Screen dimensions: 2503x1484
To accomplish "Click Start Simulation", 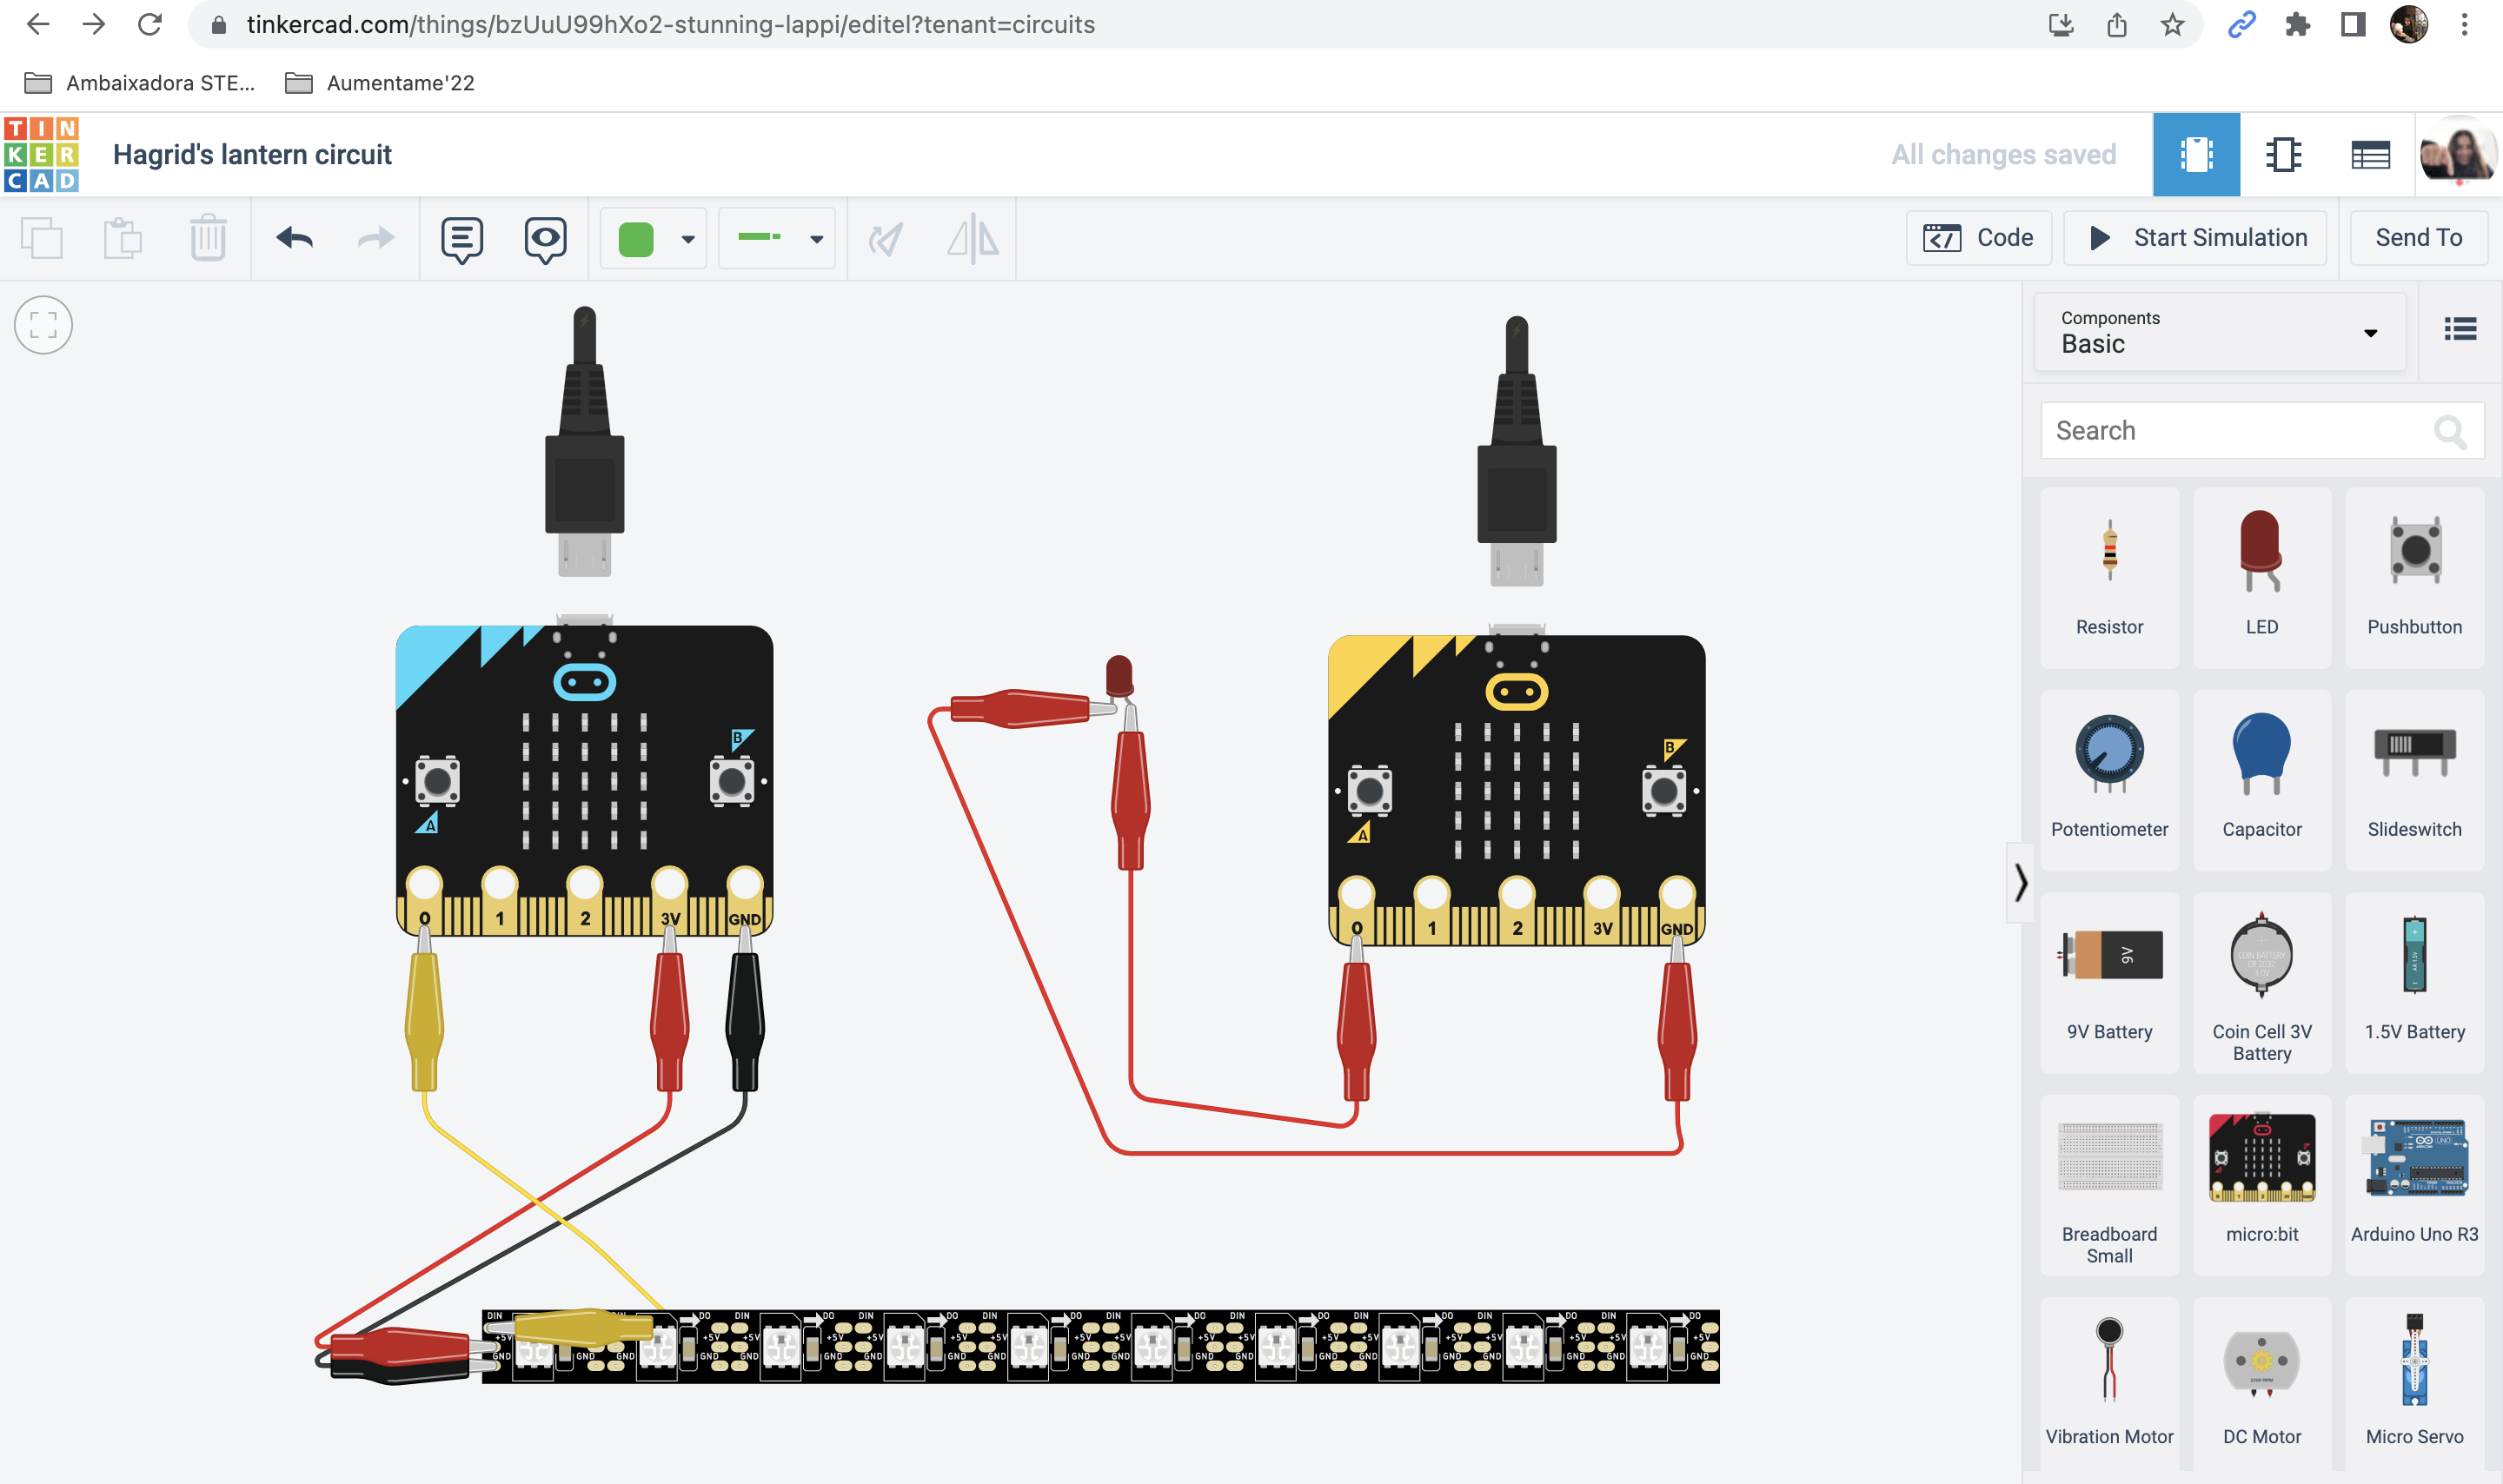I will tap(2195, 238).
